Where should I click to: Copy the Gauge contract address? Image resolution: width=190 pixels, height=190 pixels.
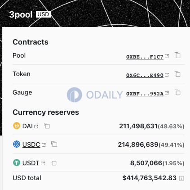point(177,92)
